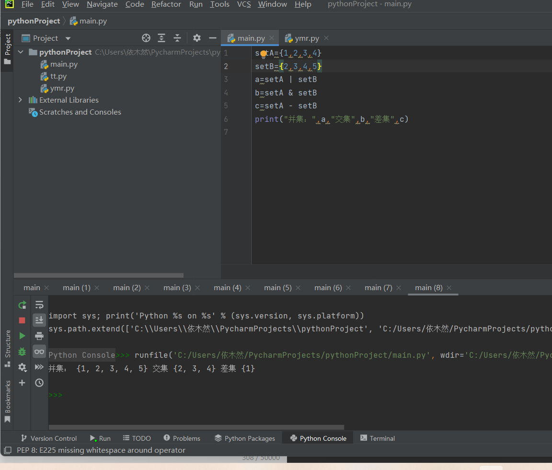Collapse all nodes in the Project panel
The height and width of the screenshot is (470, 552).
(x=177, y=38)
